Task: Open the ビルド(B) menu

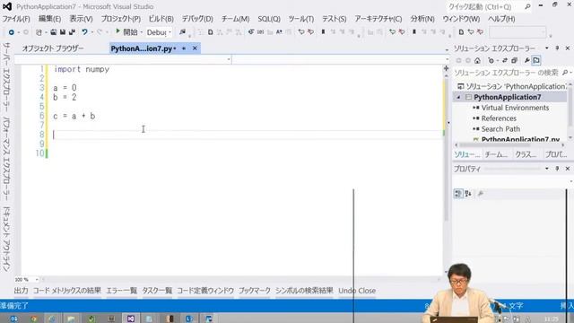Action: point(161,19)
